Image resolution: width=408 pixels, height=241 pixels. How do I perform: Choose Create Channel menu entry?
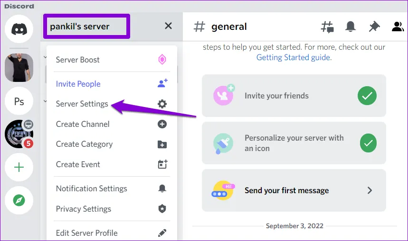(83, 124)
